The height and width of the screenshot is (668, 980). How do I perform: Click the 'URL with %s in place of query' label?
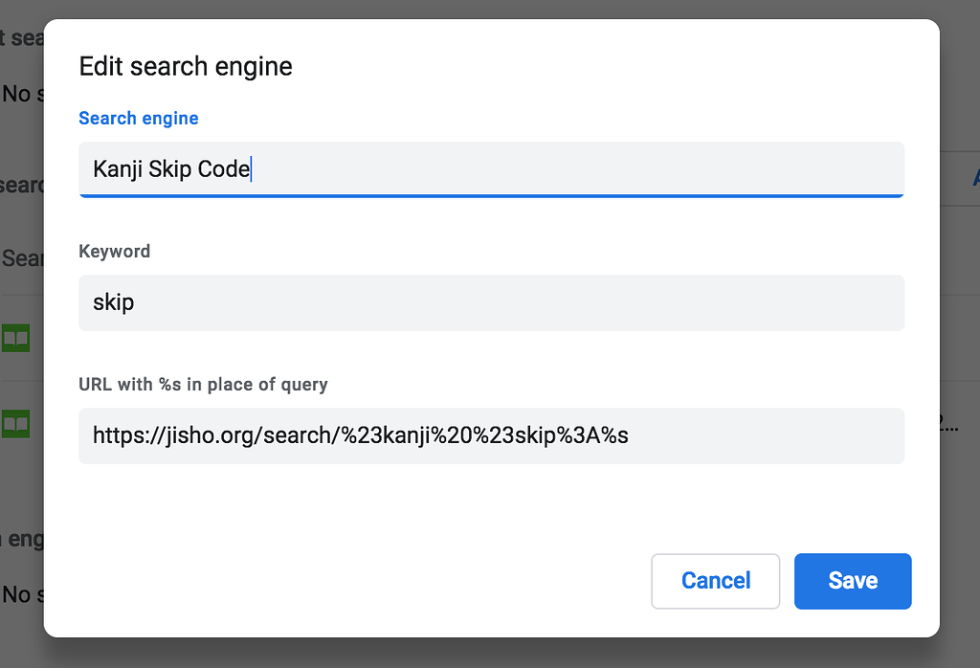pos(203,385)
